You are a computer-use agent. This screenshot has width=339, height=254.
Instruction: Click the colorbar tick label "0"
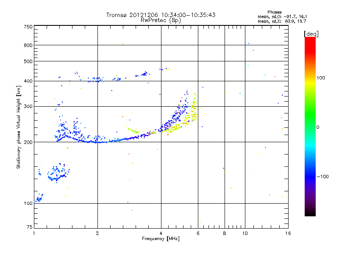tap(318, 127)
